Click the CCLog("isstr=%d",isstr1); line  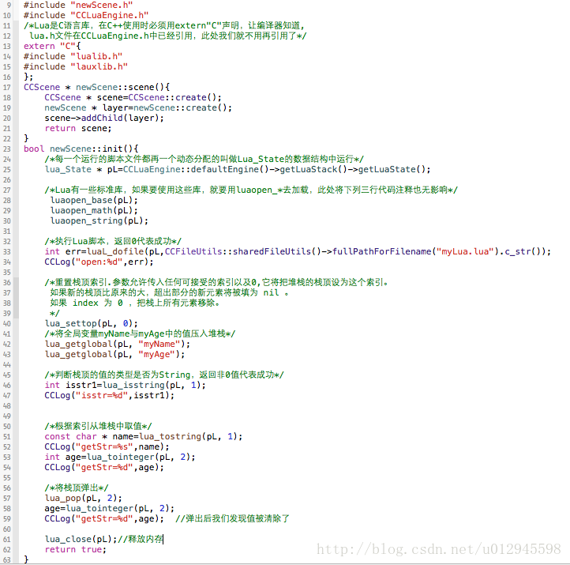click(110, 395)
